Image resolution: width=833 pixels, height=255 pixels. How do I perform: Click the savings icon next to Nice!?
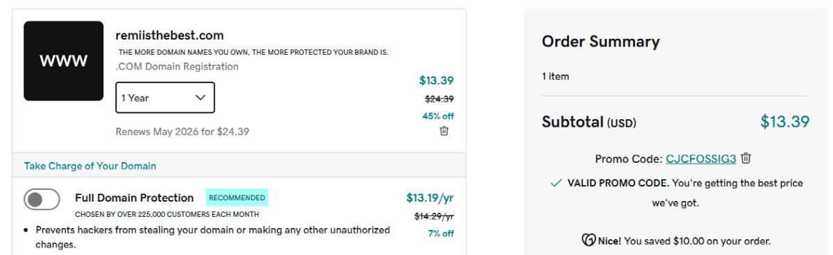coord(589,241)
